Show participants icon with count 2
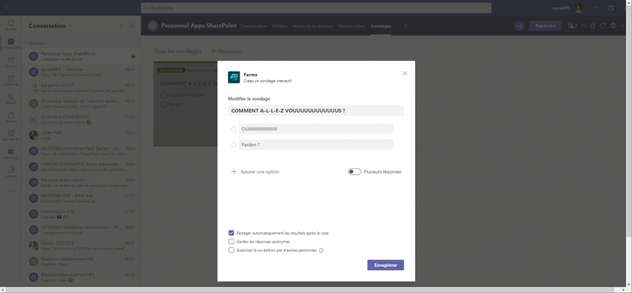Screen dimensions: 632x293 coord(572,26)
